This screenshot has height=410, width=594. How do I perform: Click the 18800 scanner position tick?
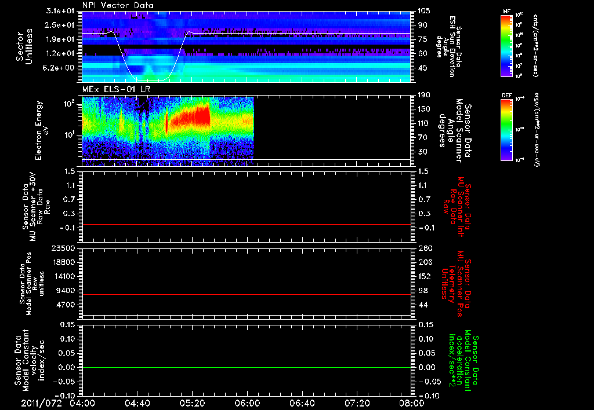(x=63, y=262)
